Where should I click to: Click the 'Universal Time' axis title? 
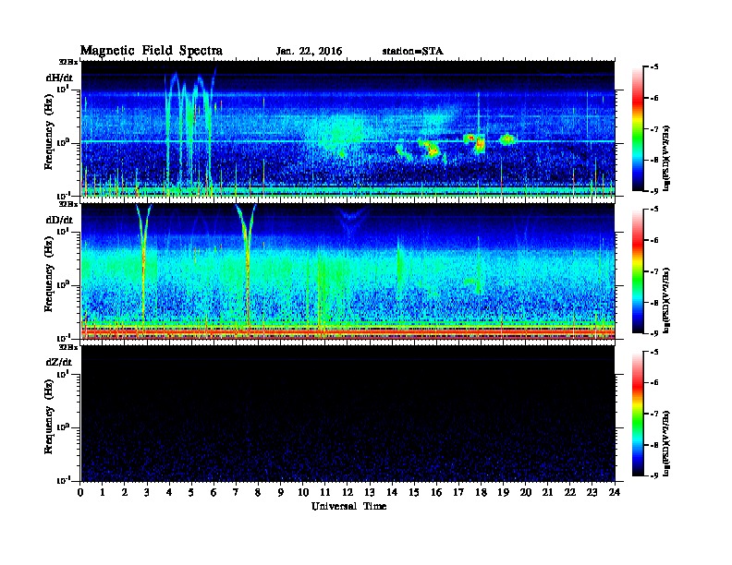point(348,506)
